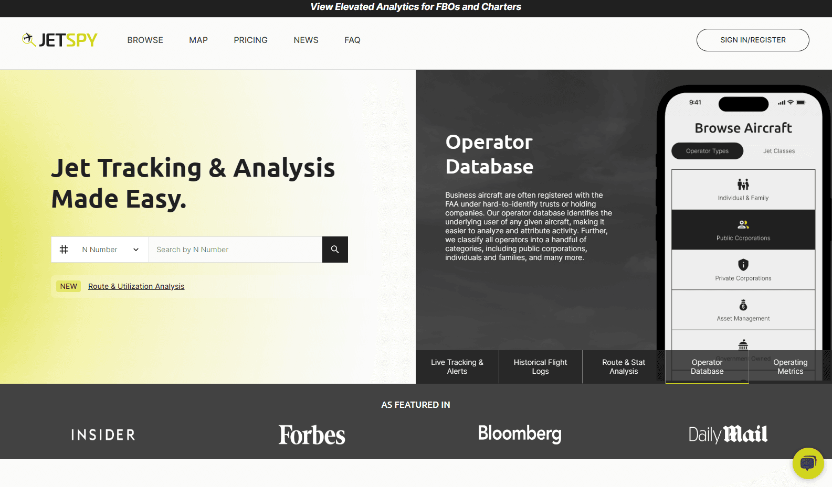Click the dropdown chevron arrow
The image size is (832, 487).
136,250
